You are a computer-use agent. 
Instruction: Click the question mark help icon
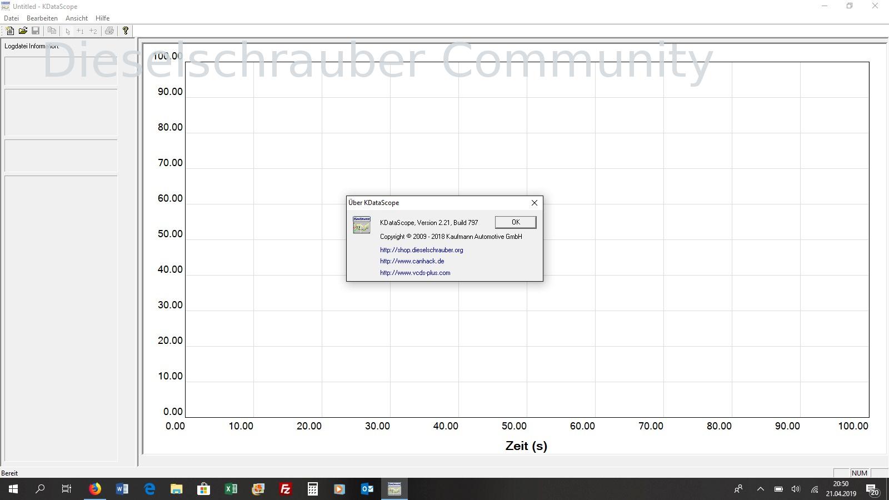[x=126, y=31]
